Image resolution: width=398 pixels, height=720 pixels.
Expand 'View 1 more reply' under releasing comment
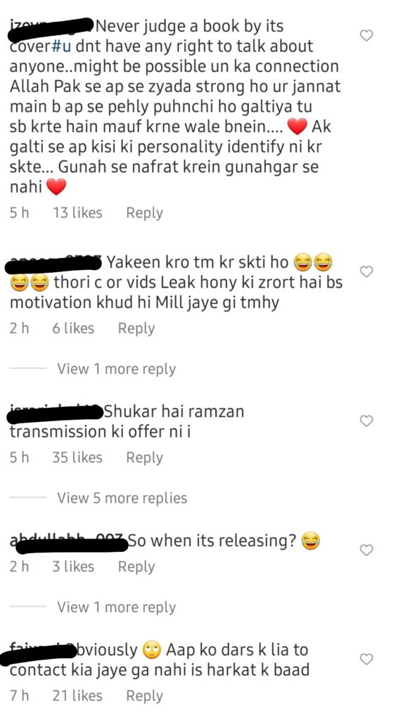pyautogui.click(x=117, y=607)
